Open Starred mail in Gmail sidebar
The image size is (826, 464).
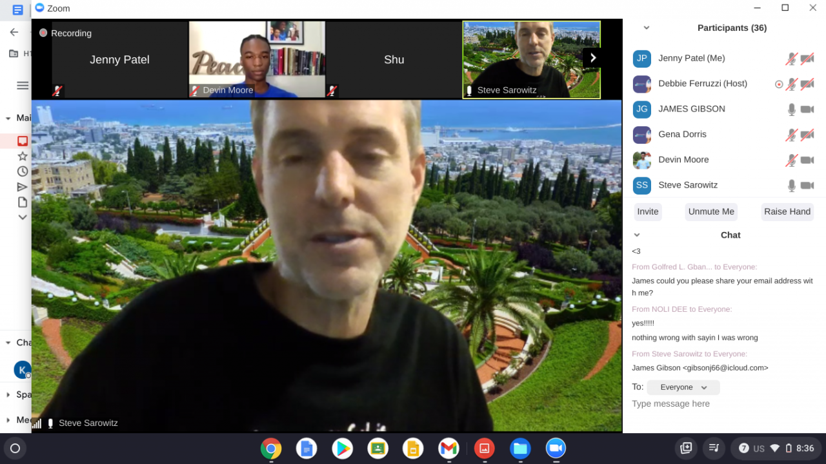pos(23,157)
